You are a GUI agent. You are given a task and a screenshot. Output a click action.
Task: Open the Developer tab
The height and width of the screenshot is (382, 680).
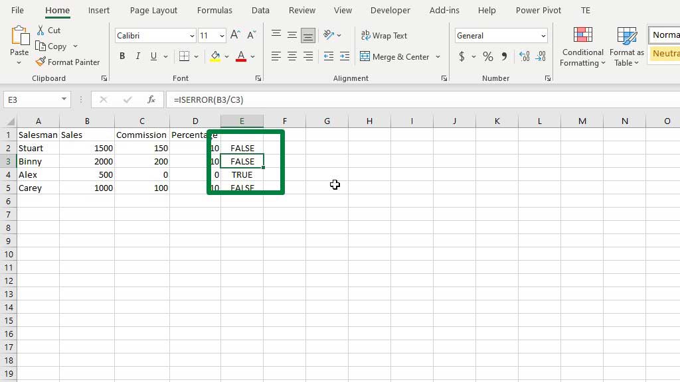390,10
